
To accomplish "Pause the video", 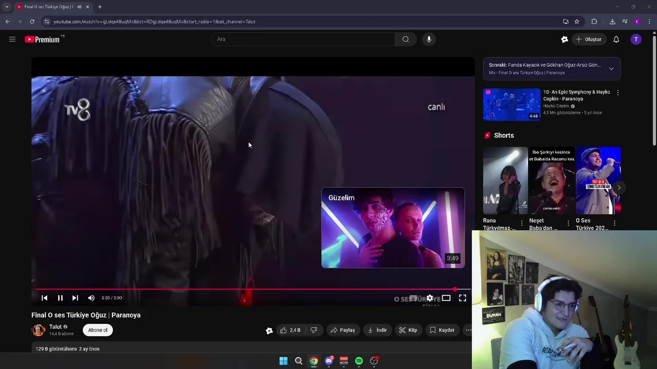I will coord(60,298).
